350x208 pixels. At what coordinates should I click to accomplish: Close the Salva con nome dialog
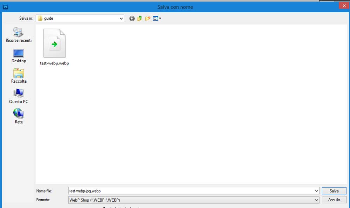point(343,6)
